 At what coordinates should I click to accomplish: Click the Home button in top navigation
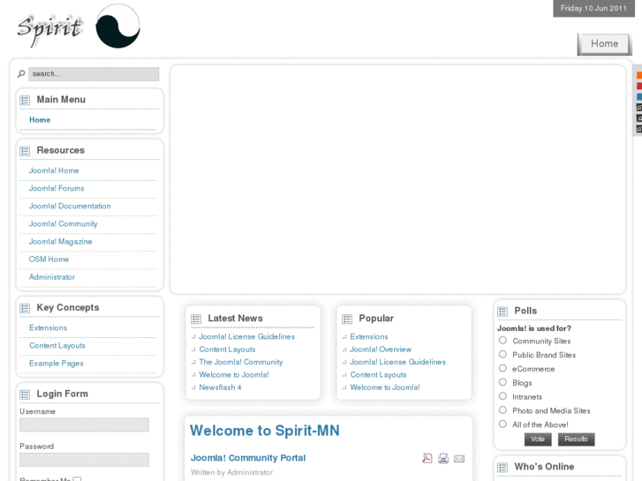(604, 44)
